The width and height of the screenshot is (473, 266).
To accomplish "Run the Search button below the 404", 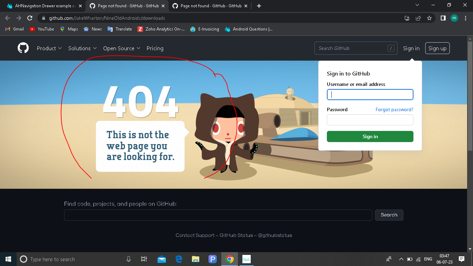I will click(389, 215).
